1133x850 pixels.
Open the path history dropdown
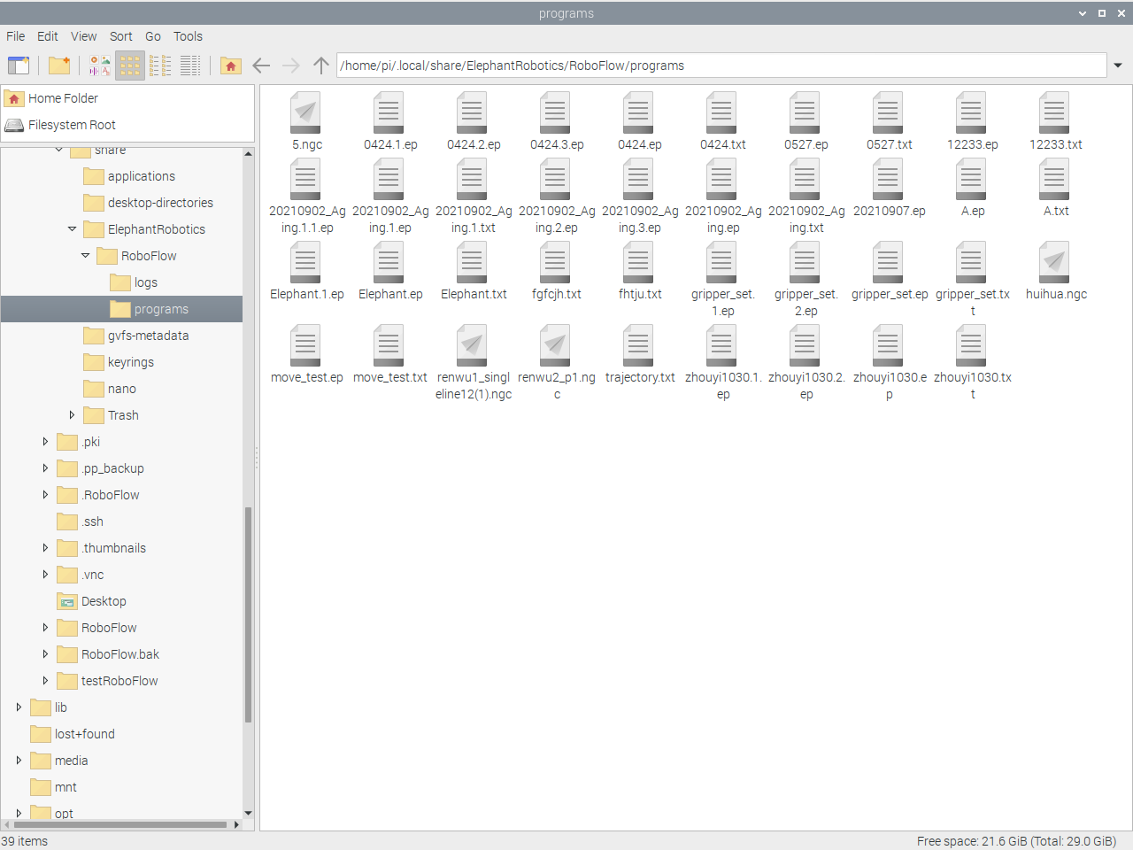coord(1118,66)
